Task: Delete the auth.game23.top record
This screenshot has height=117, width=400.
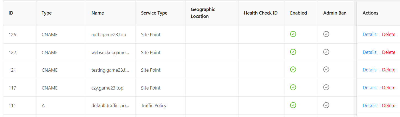Action: pyautogui.click(x=388, y=34)
